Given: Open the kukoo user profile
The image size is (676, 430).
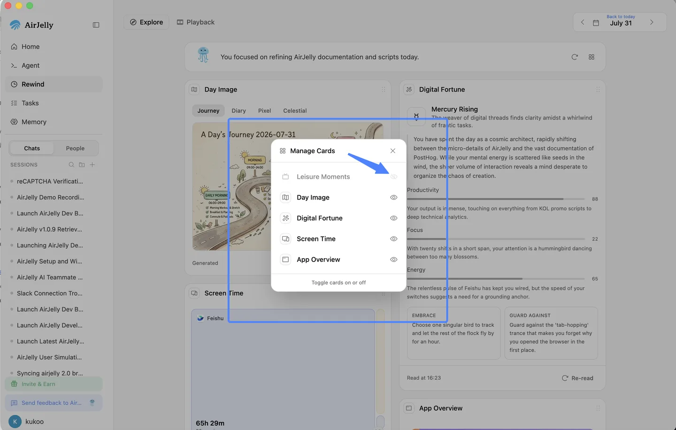Looking at the screenshot, I should click(x=27, y=422).
